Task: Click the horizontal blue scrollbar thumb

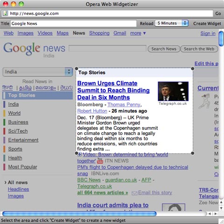Action: click(x=79, y=214)
